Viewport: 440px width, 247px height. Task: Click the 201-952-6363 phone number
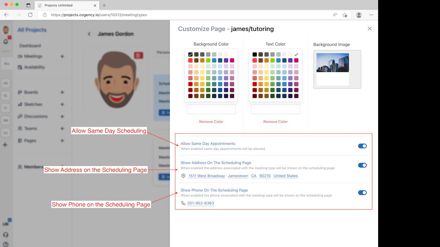pos(200,203)
